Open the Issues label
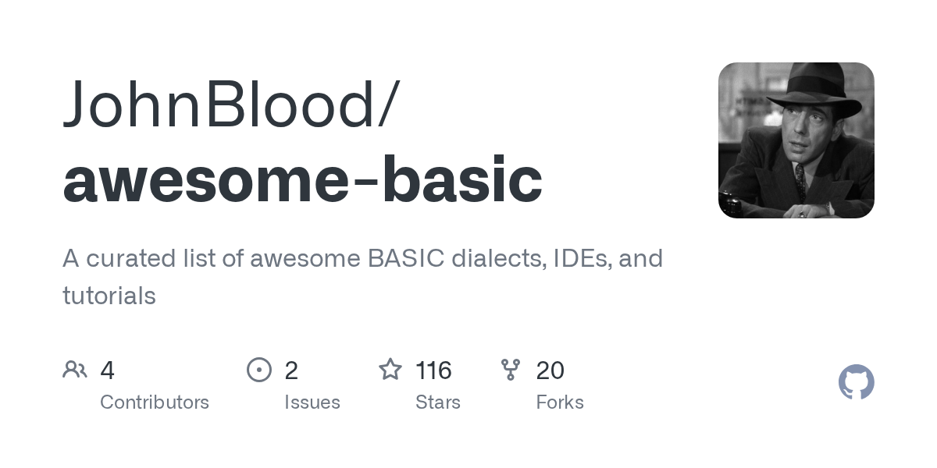This screenshot has height=468, width=937. pos(312,402)
